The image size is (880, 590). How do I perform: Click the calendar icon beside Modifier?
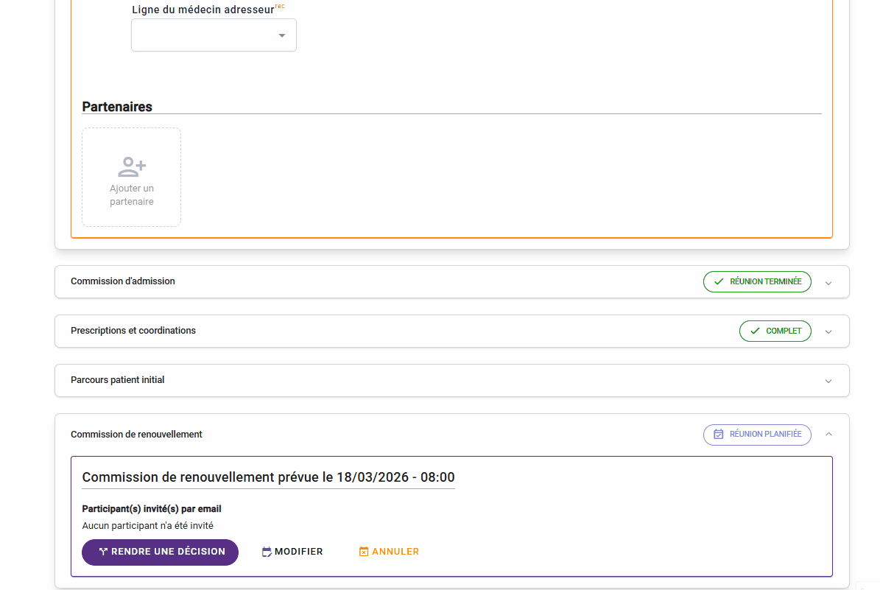(267, 552)
